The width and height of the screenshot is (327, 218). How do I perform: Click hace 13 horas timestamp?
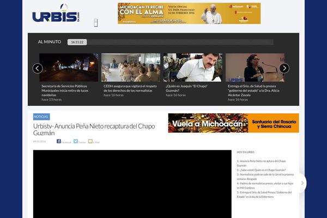click(51, 100)
